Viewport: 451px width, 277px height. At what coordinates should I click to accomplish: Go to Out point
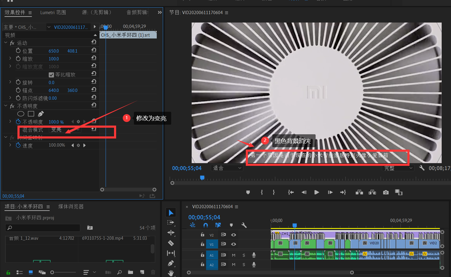[x=343, y=192]
